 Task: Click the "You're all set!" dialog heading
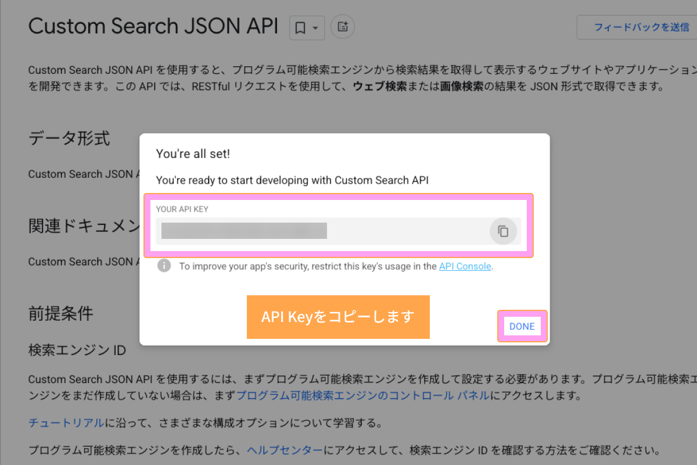[x=193, y=154]
